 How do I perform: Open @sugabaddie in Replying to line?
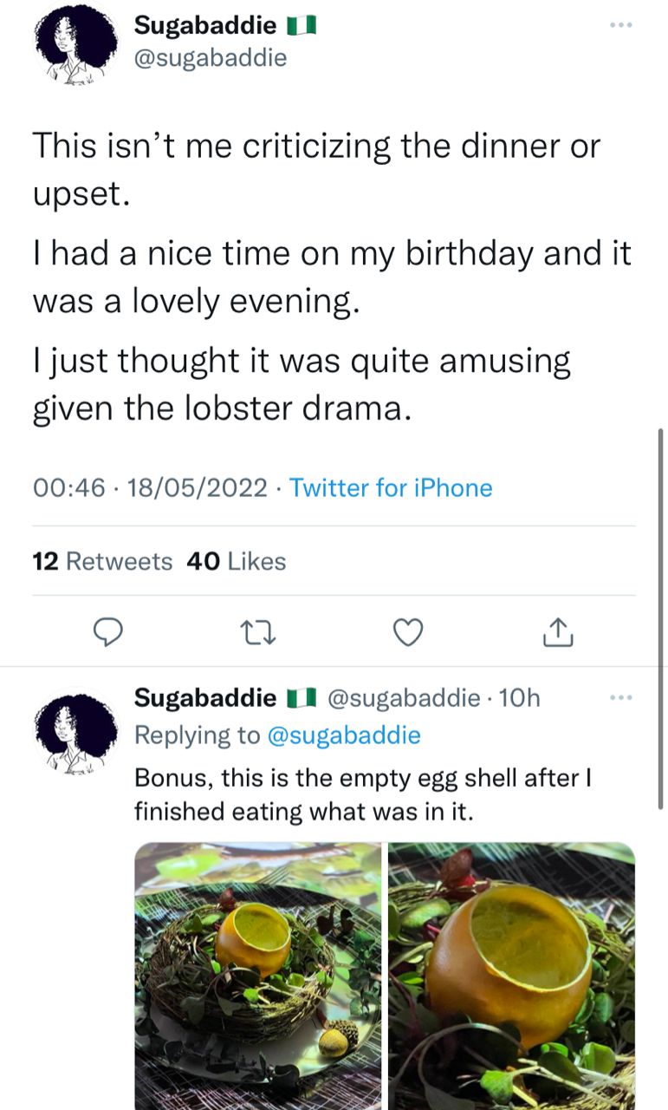(x=344, y=735)
